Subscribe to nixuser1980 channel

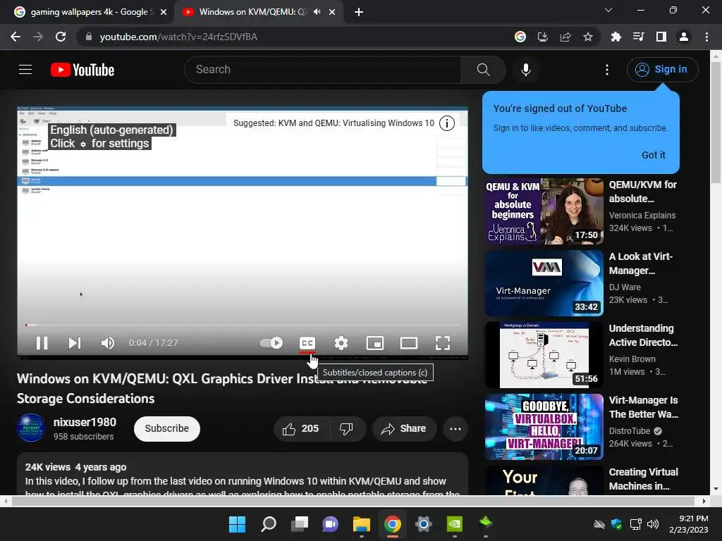(166, 429)
